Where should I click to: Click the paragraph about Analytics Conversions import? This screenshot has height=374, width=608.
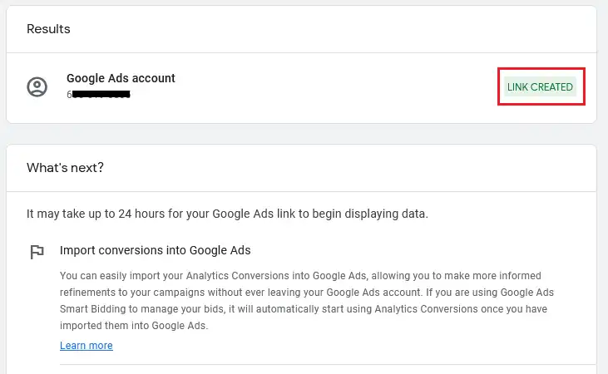pos(307,300)
